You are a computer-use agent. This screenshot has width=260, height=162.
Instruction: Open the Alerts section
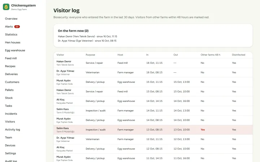click(9, 27)
